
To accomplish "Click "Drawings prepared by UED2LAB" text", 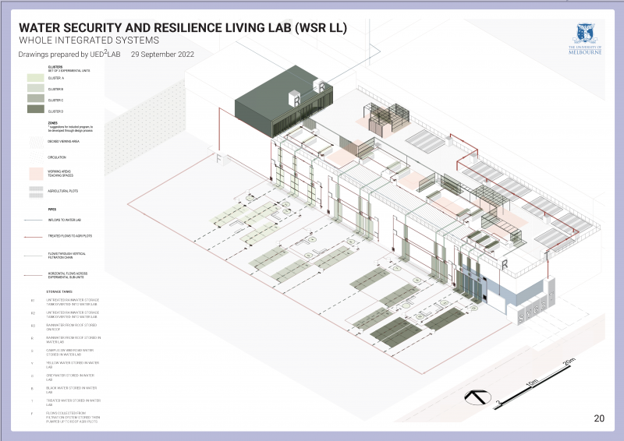I will (x=69, y=54).
